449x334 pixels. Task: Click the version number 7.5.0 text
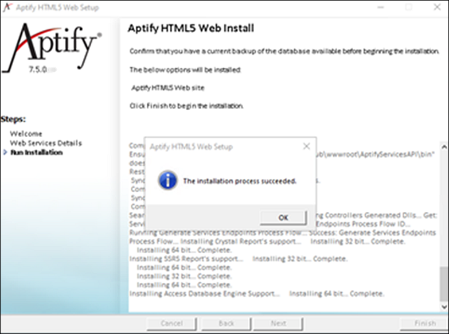point(38,69)
